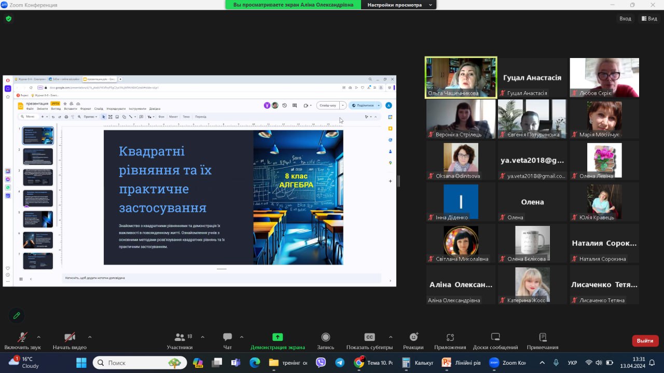Open the Вход sign-in menu item
The width and height of the screenshot is (664, 373).
(625, 19)
